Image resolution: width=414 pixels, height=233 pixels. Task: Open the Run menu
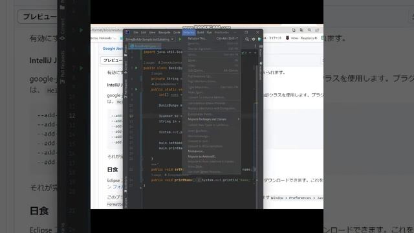click(209, 32)
